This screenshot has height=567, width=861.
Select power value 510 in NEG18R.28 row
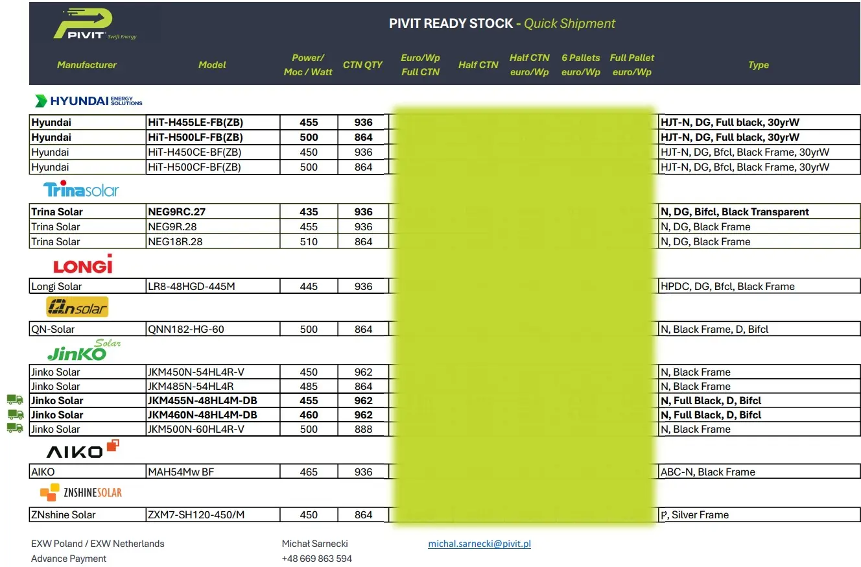(309, 241)
